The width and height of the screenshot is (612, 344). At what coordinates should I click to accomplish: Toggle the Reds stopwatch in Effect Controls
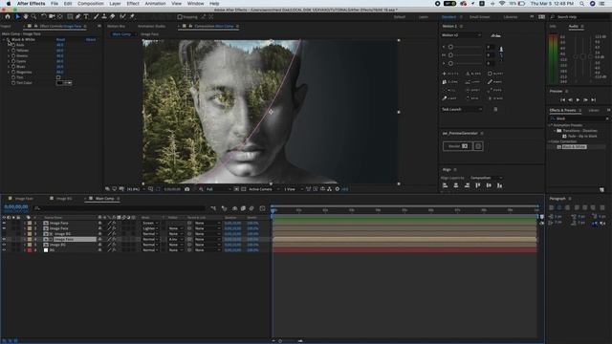click(13, 45)
